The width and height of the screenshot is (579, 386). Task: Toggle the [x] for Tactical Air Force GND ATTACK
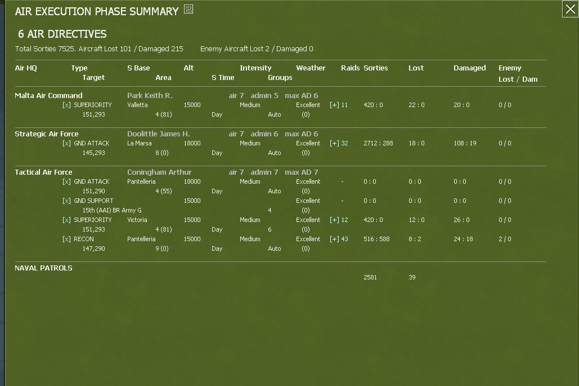pyautogui.click(x=66, y=182)
